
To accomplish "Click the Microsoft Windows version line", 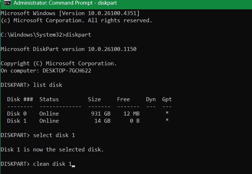I will [x=70, y=13].
